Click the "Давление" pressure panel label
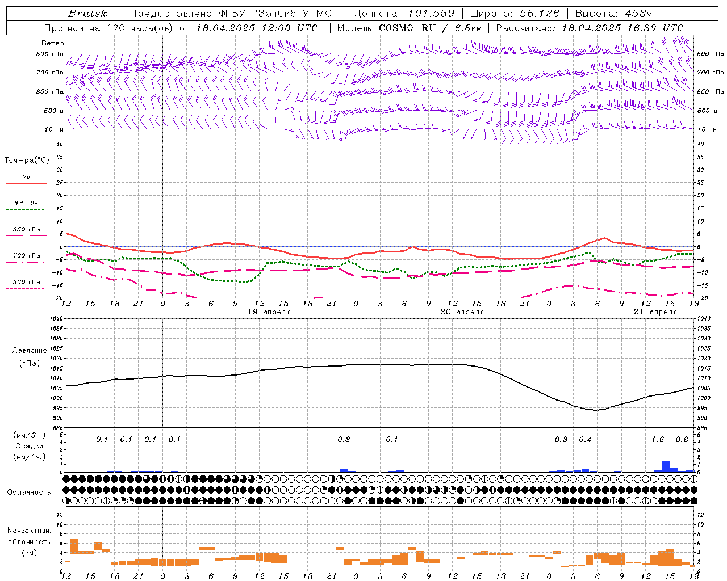The image size is (727, 581). tap(30, 351)
